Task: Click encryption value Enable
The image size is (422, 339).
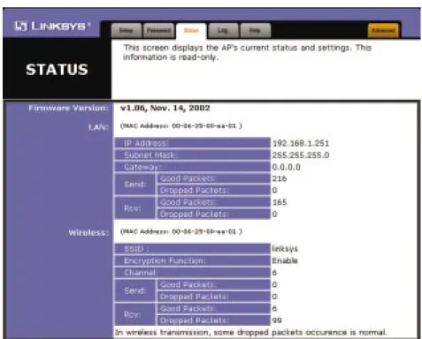Action: tap(285, 260)
